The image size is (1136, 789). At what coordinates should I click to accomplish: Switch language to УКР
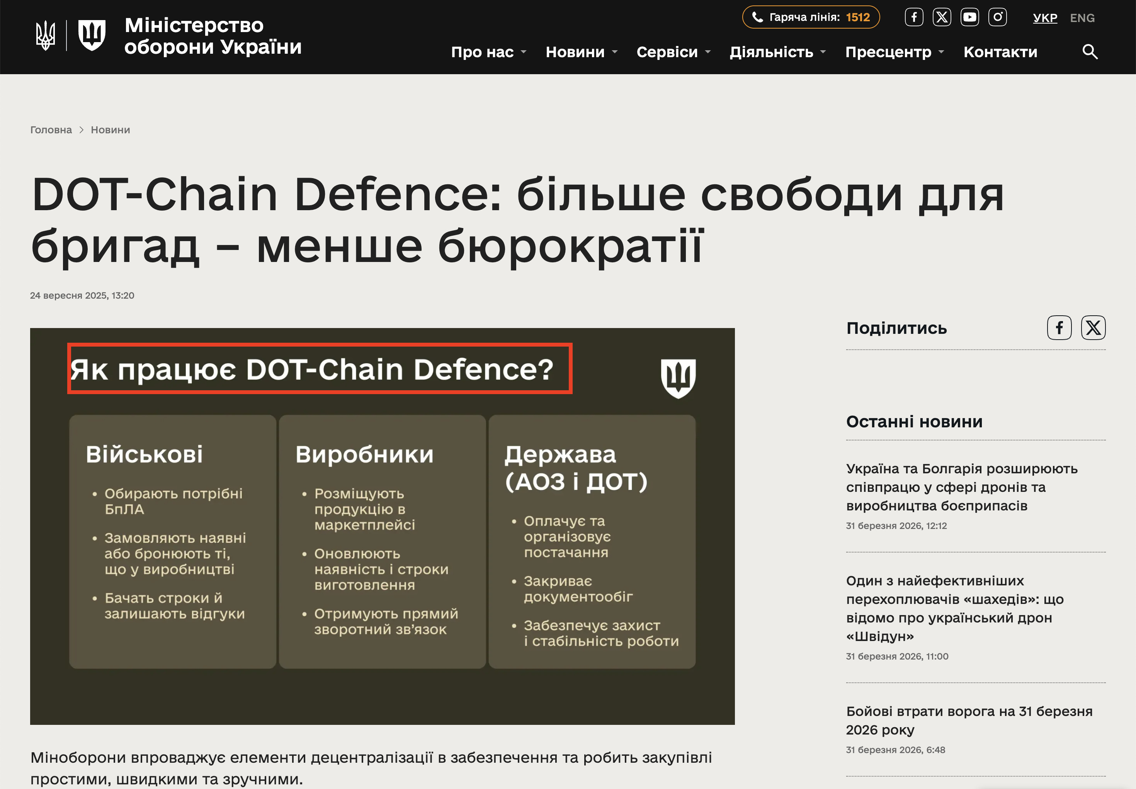[x=1045, y=18]
